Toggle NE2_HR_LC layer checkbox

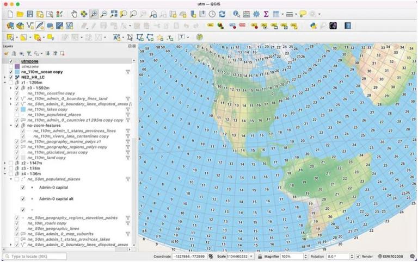pyautogui.click(x=11, y=77)
